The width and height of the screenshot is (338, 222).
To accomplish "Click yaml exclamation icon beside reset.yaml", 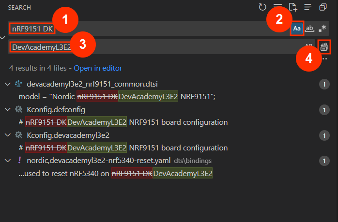I will (x=19, y=160).
